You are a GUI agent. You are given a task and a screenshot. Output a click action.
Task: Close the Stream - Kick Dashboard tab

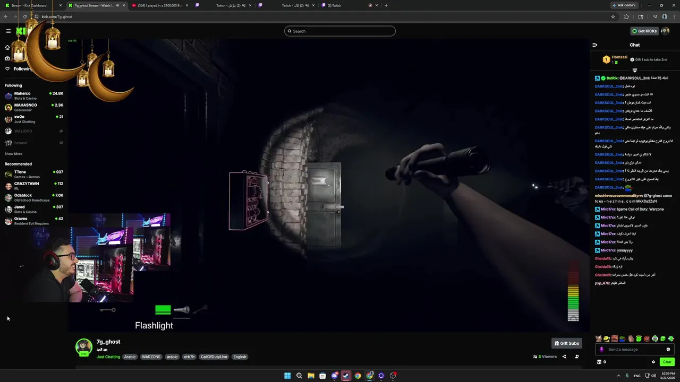(60, 5)
